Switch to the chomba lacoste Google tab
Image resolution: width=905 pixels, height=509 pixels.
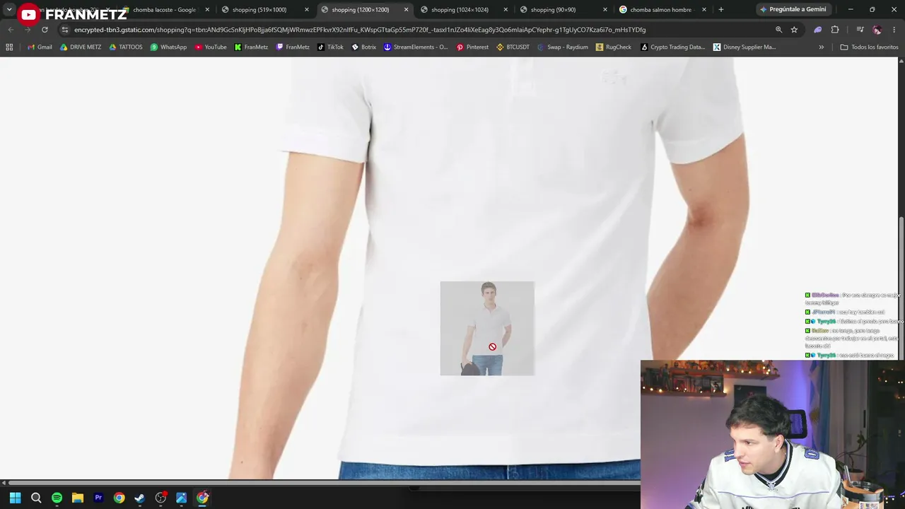pyautogui.click(x=164, y=10)
